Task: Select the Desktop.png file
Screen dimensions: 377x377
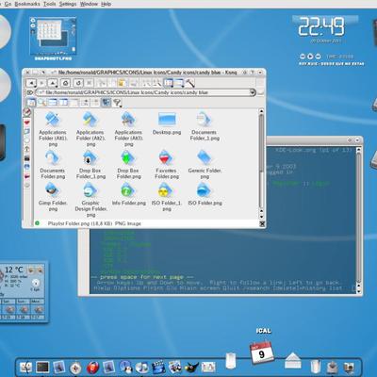Action: (167, 123)
